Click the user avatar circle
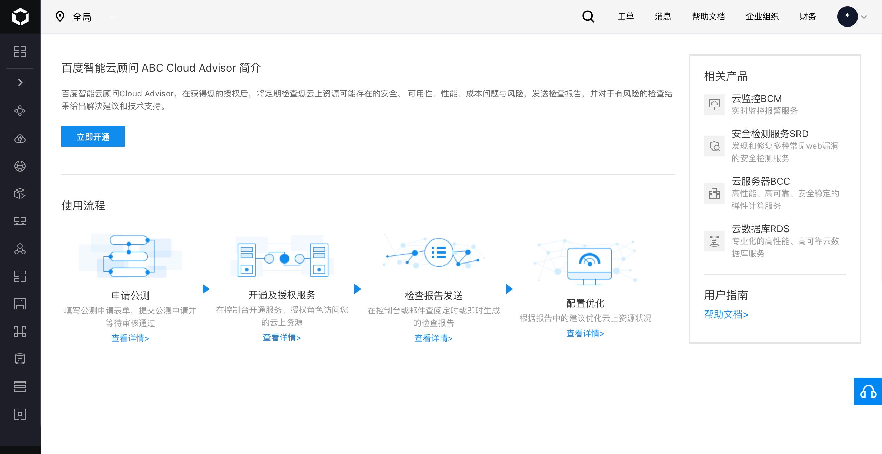This screenshot has width=882, height=454. [x=847, y=17]
